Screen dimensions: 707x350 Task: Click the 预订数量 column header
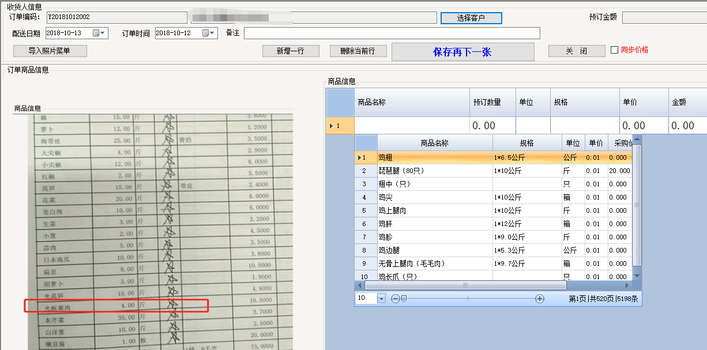[492, 102]
